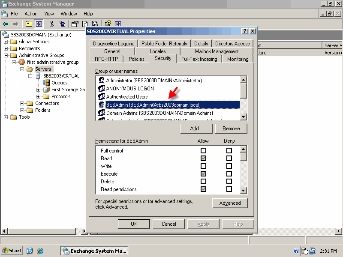Click the SBS2003VIRTUAL server icon in the tree
The width and height of the screenshot is (343, 257).
38,76
